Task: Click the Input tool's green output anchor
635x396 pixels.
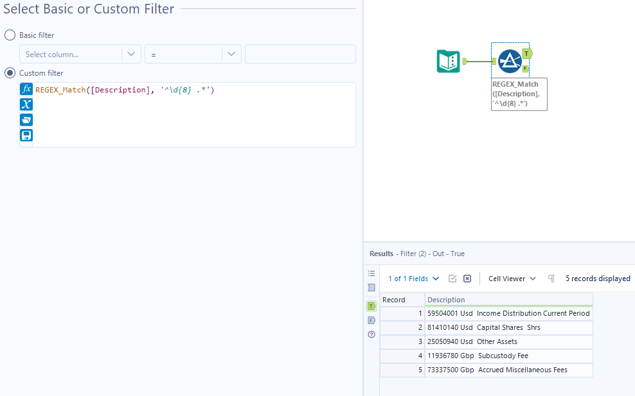Action: click(465, 61)
